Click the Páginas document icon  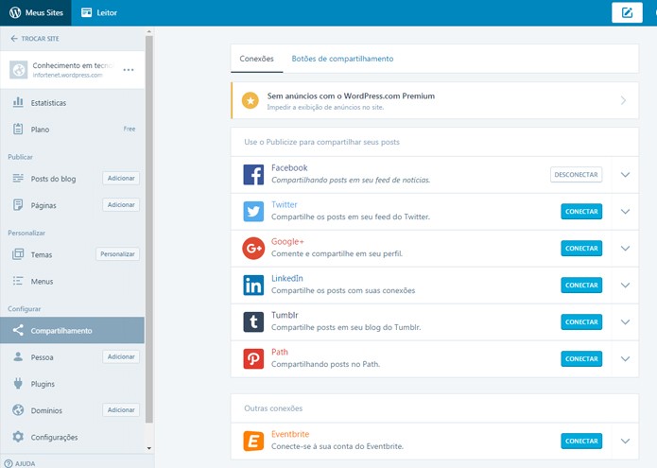click(18, 205)
